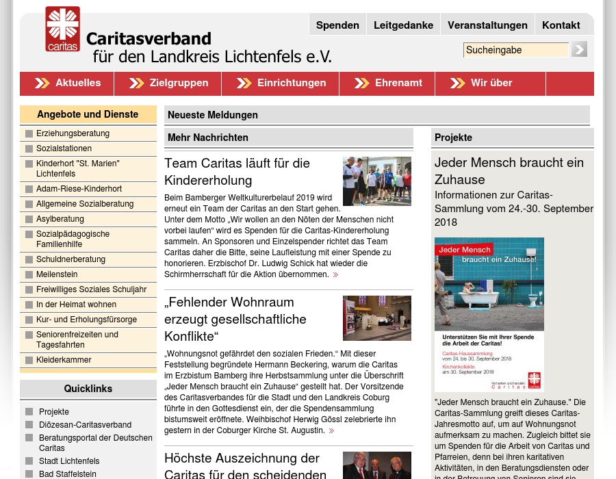Open the Kontakt menu item
Viewport: 616px width, 479px height.
tap(561, 25)
